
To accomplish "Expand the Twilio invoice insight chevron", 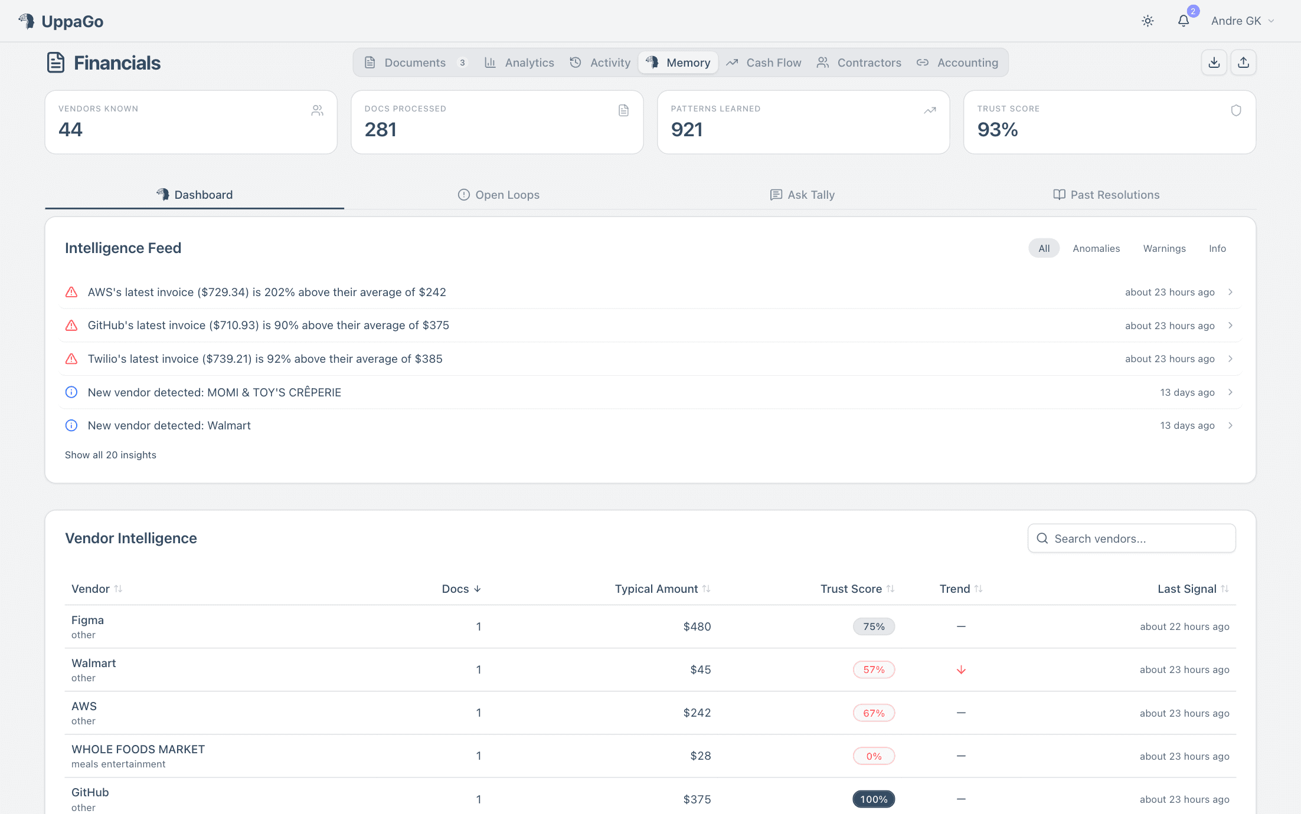I will point(1230,359).
